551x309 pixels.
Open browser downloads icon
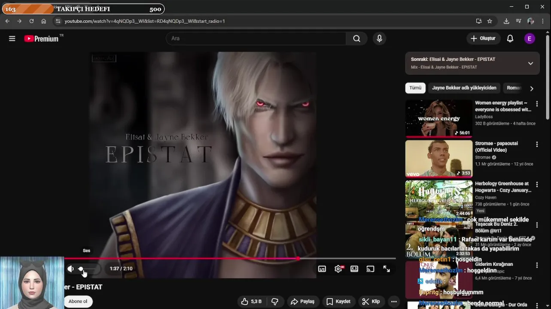tap(506, 21)
